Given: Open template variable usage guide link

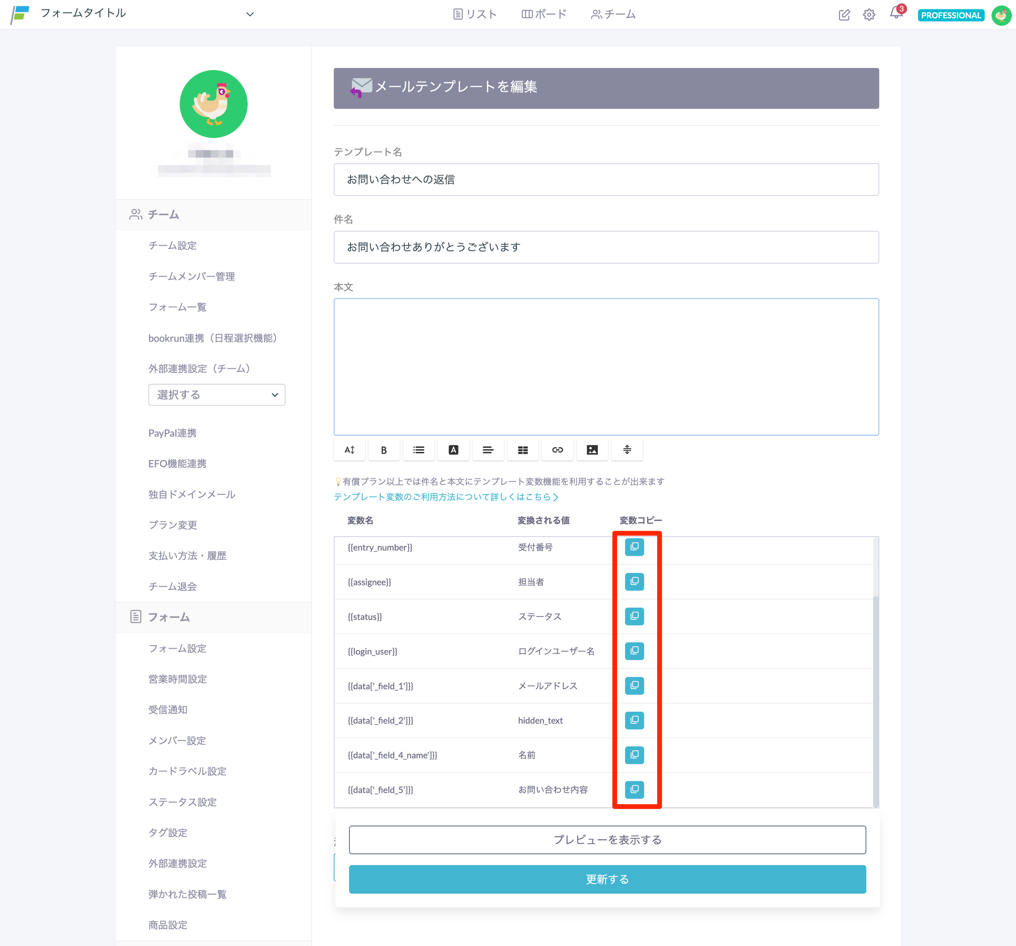Looking at the screenshot, I should click(445, 497).
